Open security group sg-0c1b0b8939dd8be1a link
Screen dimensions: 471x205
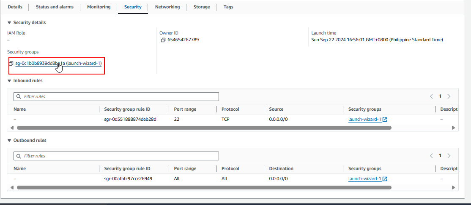pos(40,64)
